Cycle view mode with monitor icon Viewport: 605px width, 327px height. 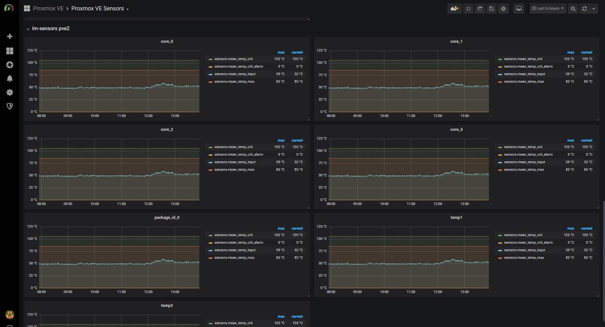point(519,8)
